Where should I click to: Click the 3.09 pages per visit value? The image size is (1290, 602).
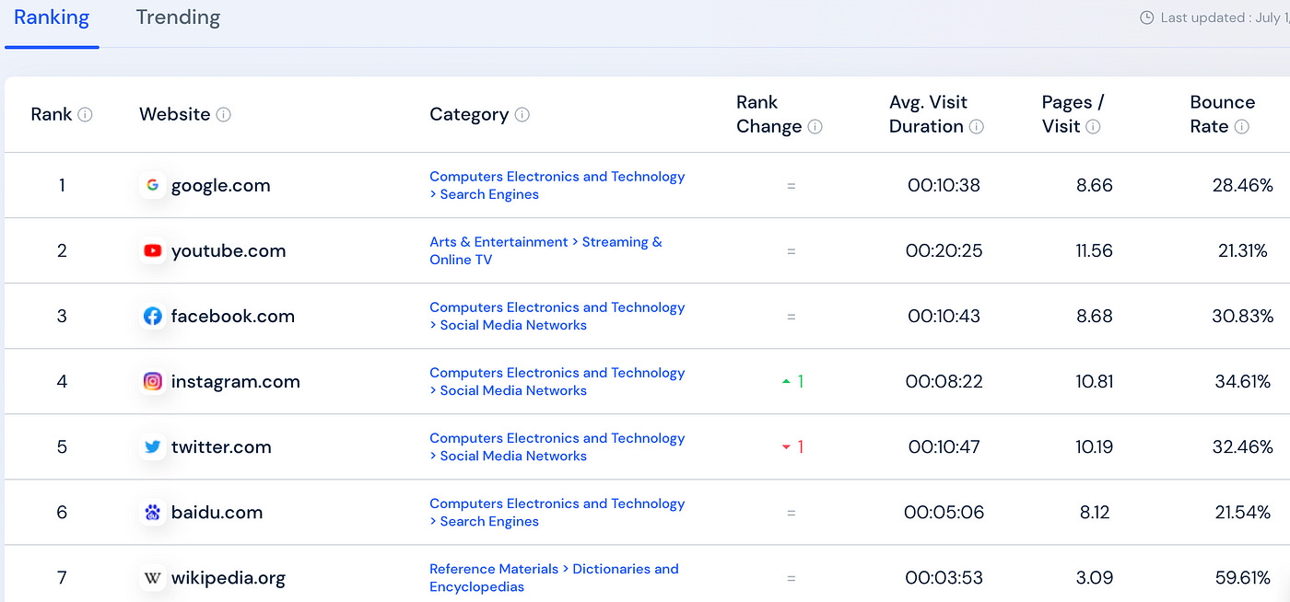point(1095,578)
